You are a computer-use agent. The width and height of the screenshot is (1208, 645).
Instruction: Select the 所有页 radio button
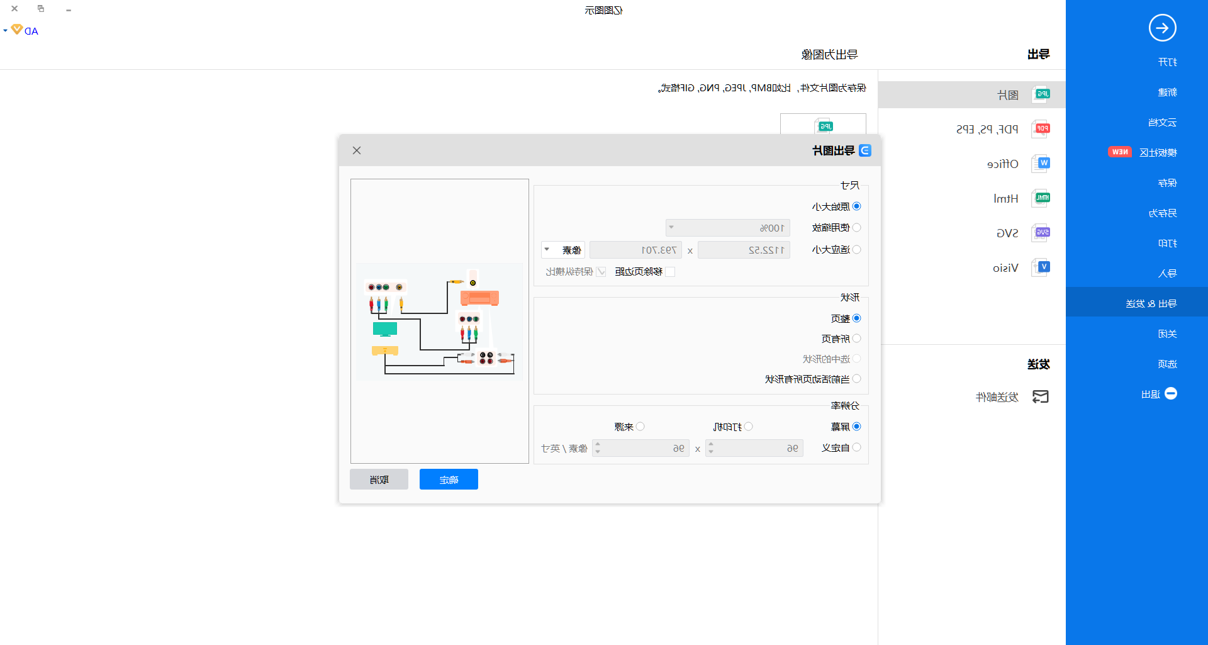856,339
